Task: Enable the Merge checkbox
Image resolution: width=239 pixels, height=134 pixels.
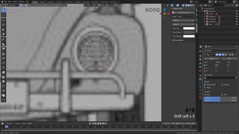Action: pyautogui.click(x=205, y=88)
